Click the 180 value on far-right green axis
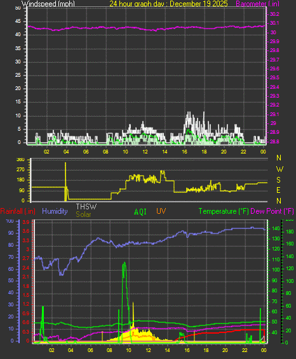This screenshot has height=359, width=296. pyautogui.click(x=290, y=232)
